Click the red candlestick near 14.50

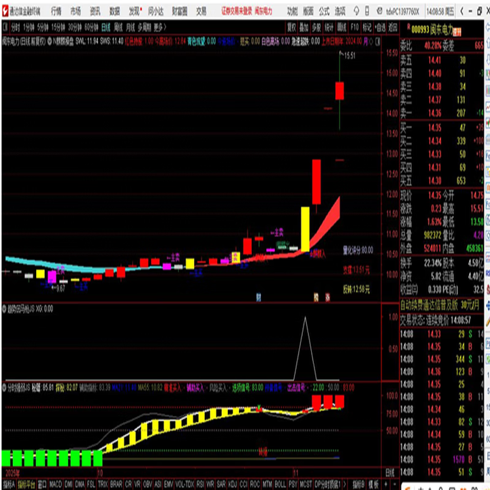tap(339, 91)
